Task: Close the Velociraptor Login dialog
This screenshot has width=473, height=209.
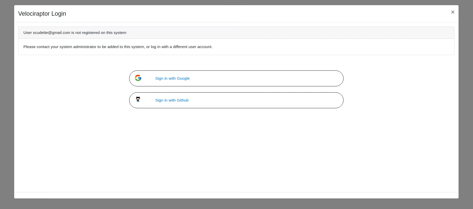Action: [453, 12]
